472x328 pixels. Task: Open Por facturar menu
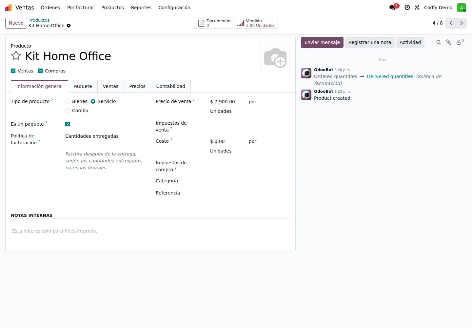coord(81,8)
